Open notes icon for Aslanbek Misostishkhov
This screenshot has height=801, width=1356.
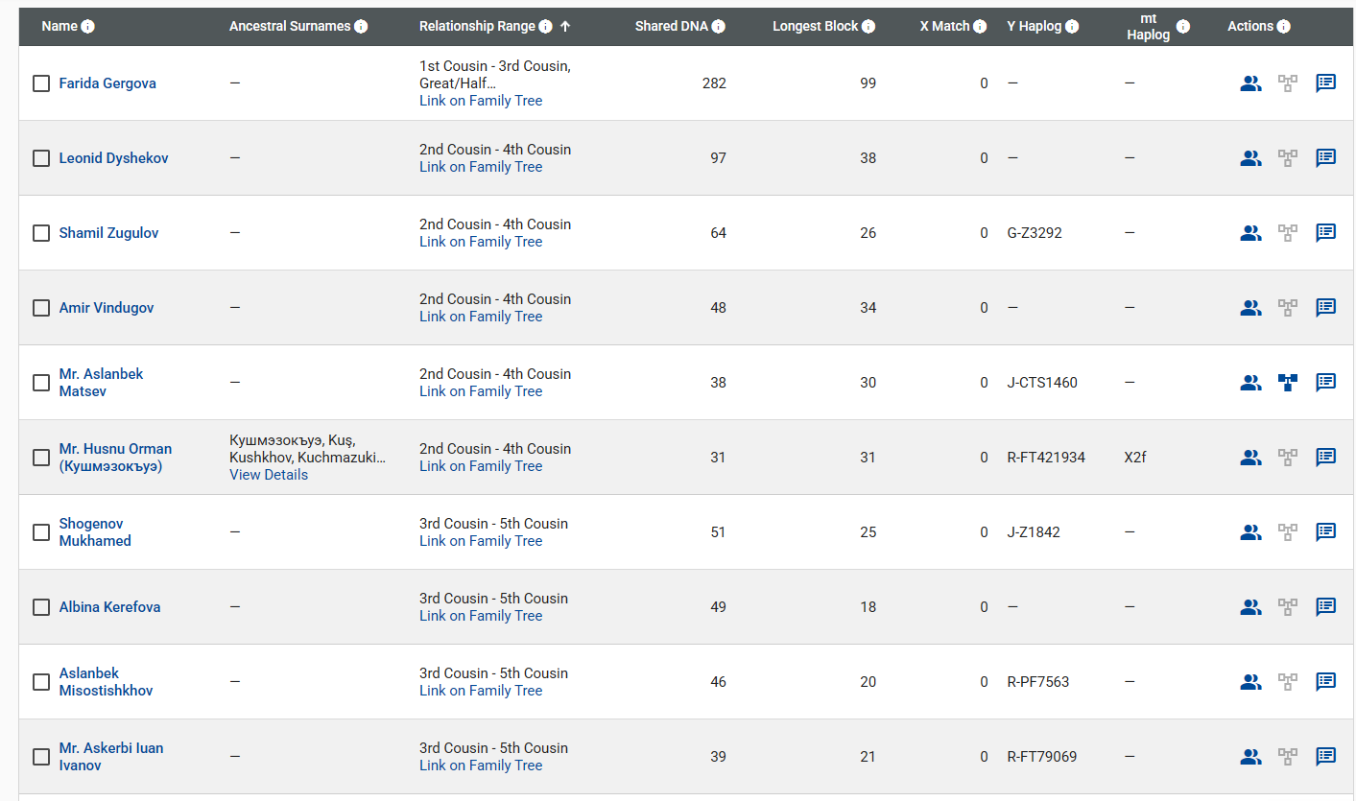[1325, 682]
